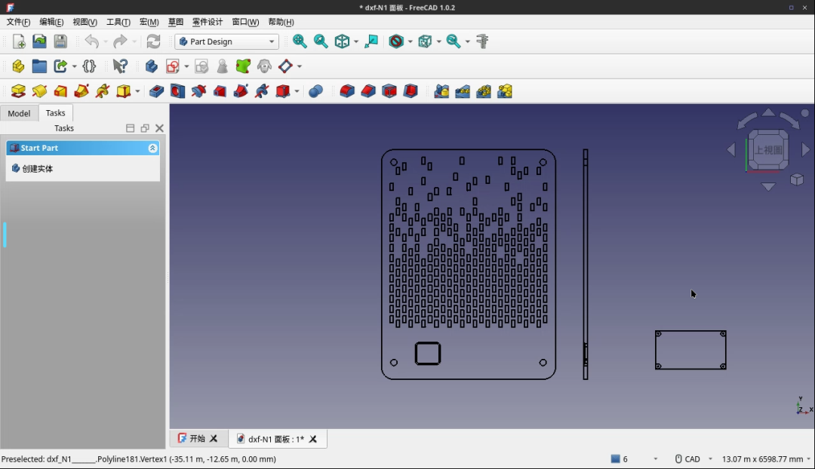This screenshot has height=469, width=815.
Task: Open the measurement tool
Action: click(483, 41)
